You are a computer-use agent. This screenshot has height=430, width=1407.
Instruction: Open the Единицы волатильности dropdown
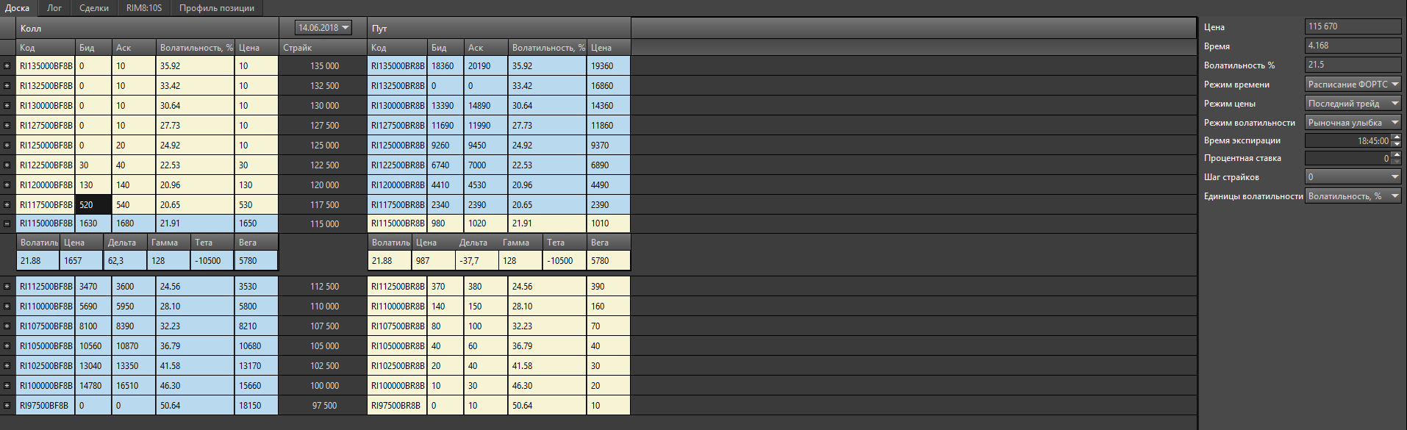coord(1353,196)
